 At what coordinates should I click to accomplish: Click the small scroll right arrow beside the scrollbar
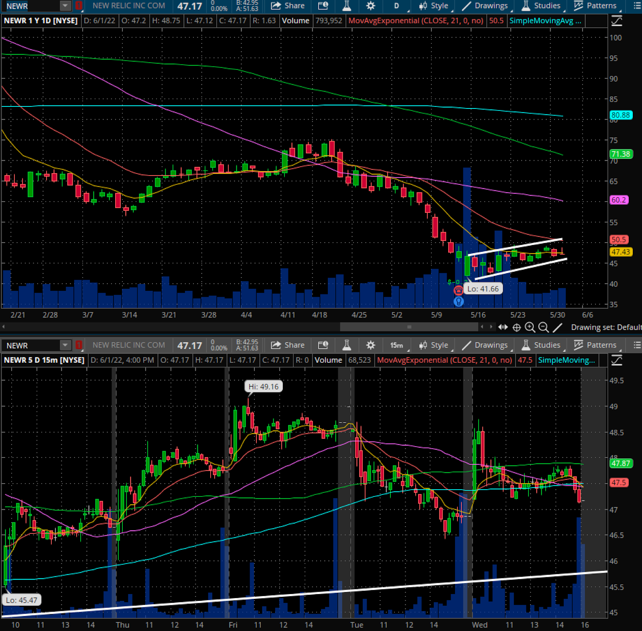tap(491, 327)
